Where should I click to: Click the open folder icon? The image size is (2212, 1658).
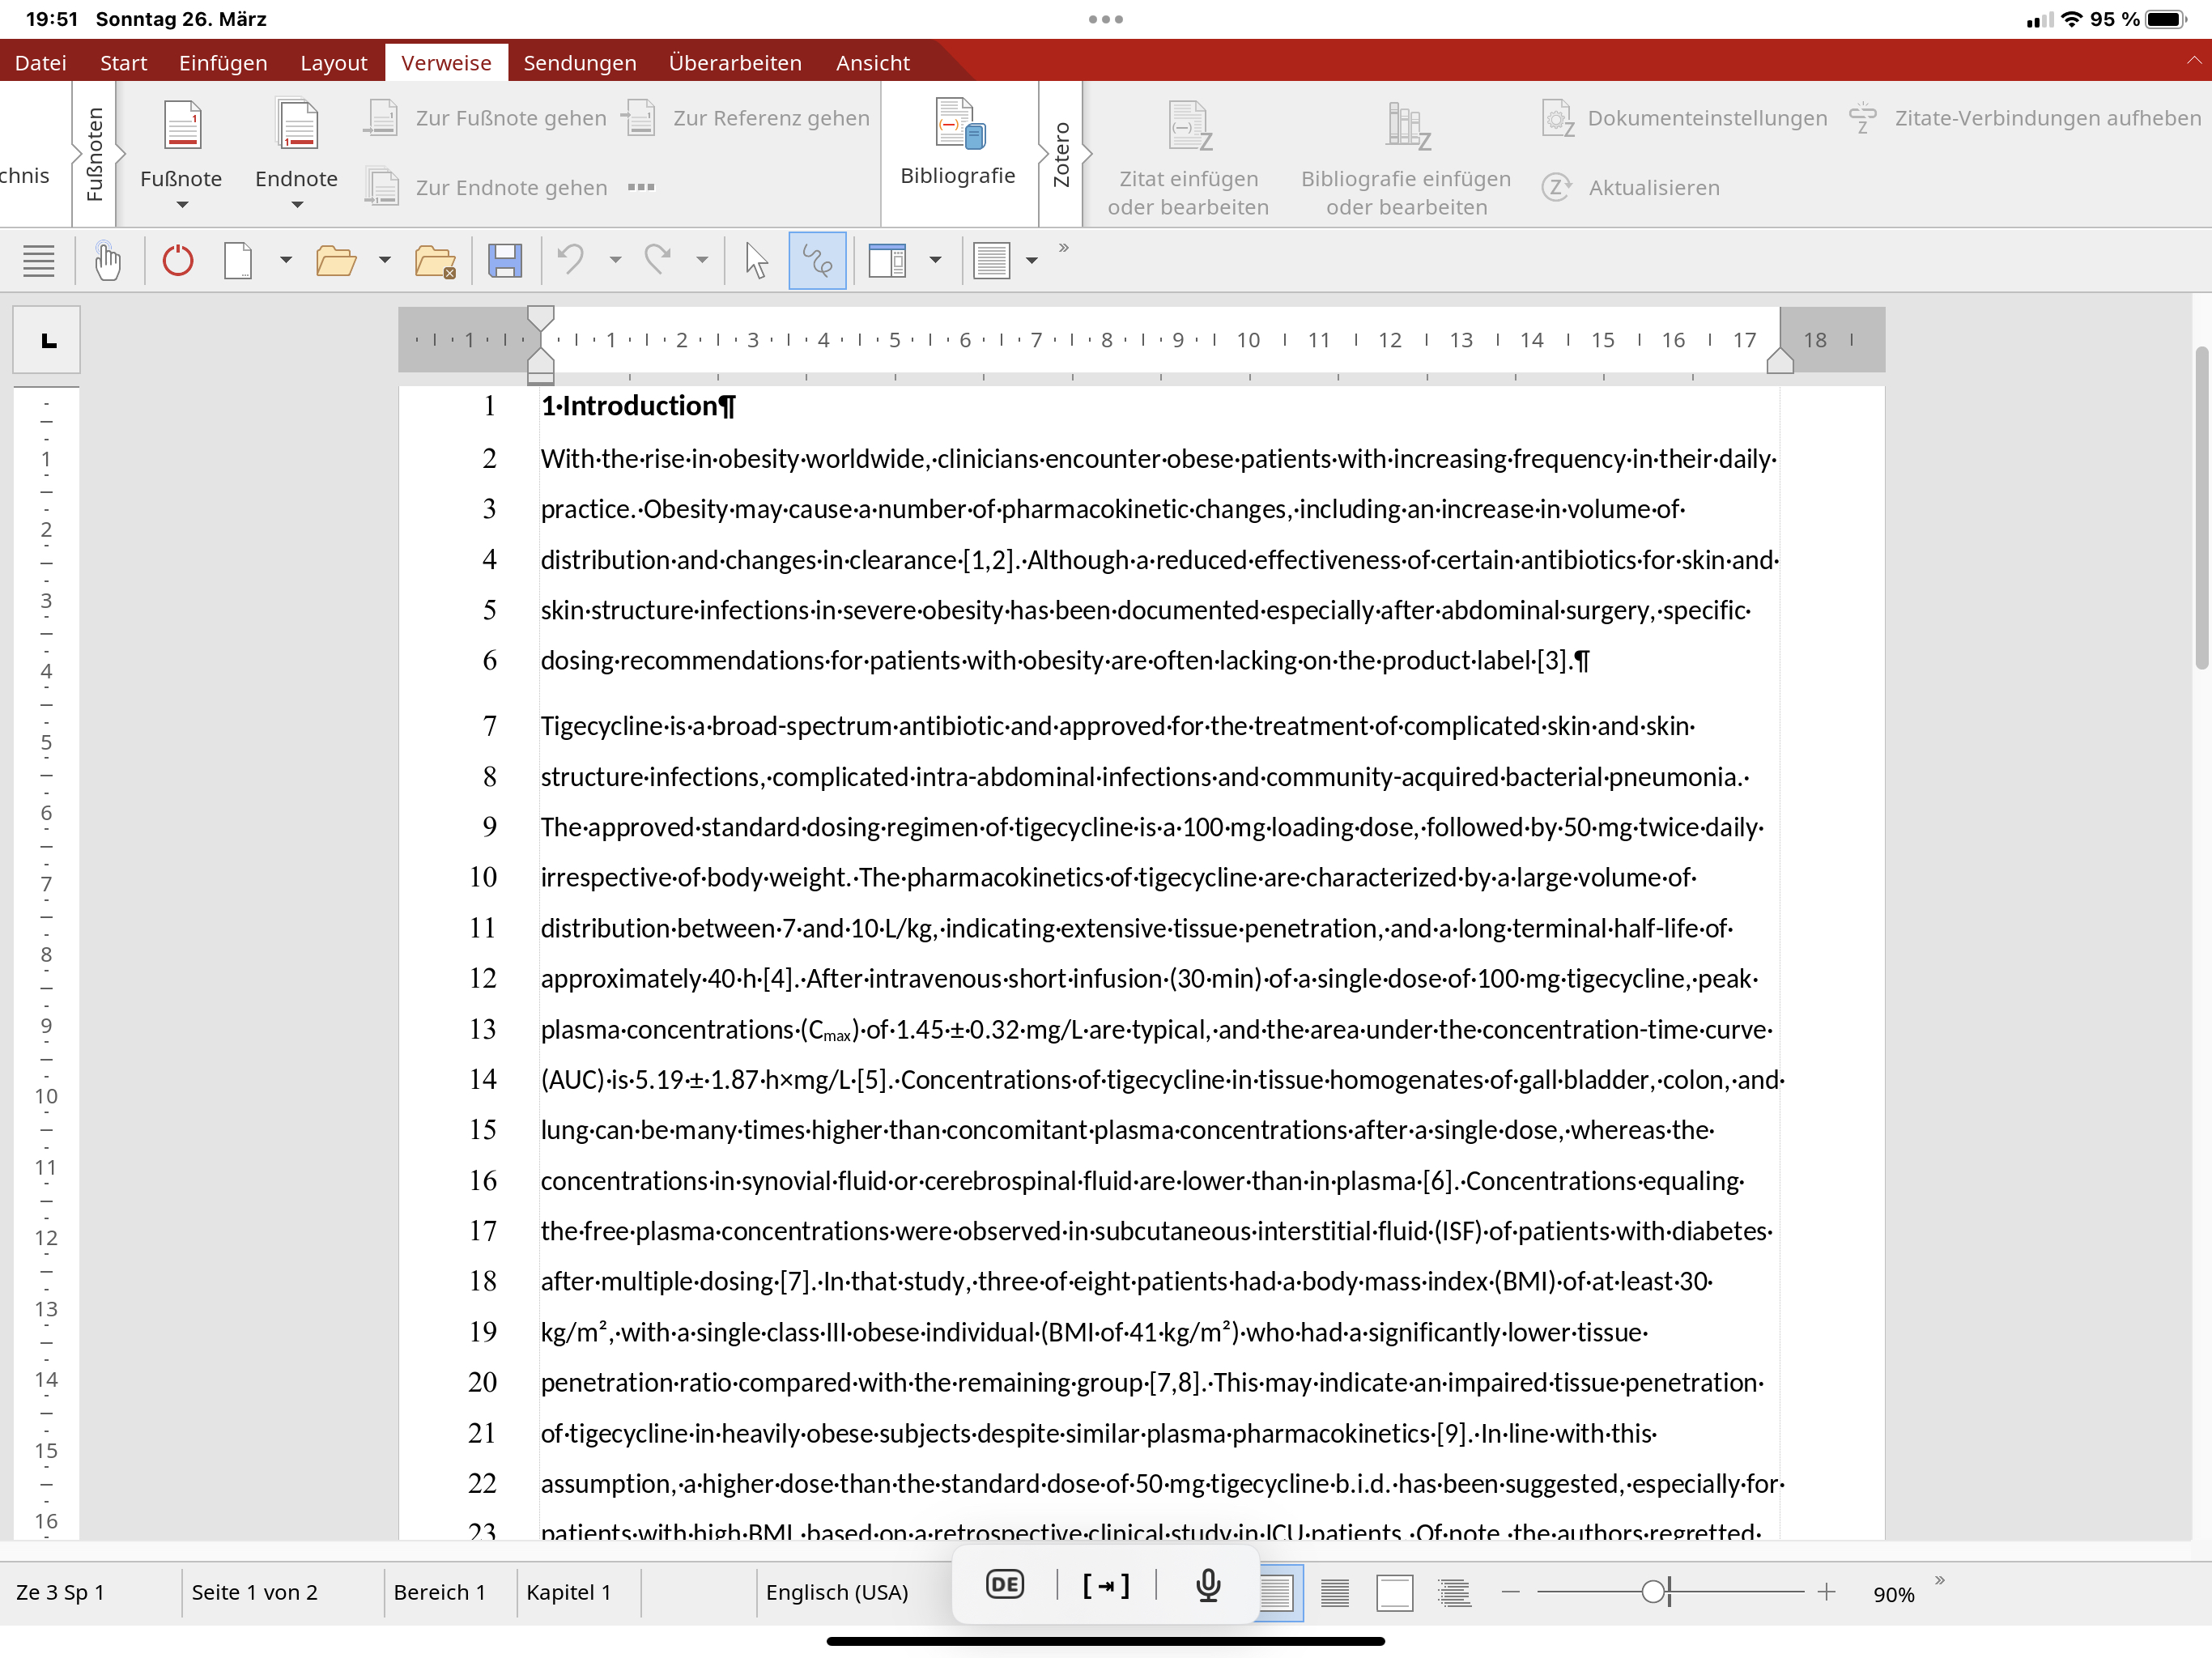tap(335, 261)
